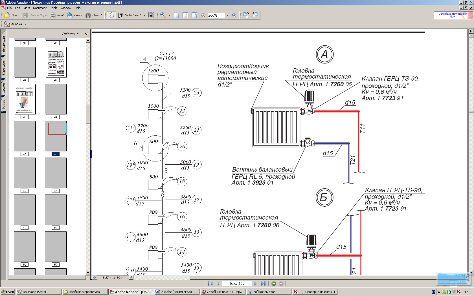Rotate the page counterclockwise
Image resolution: width=474 pixels, height=296 pixels.
coord(255,15)
